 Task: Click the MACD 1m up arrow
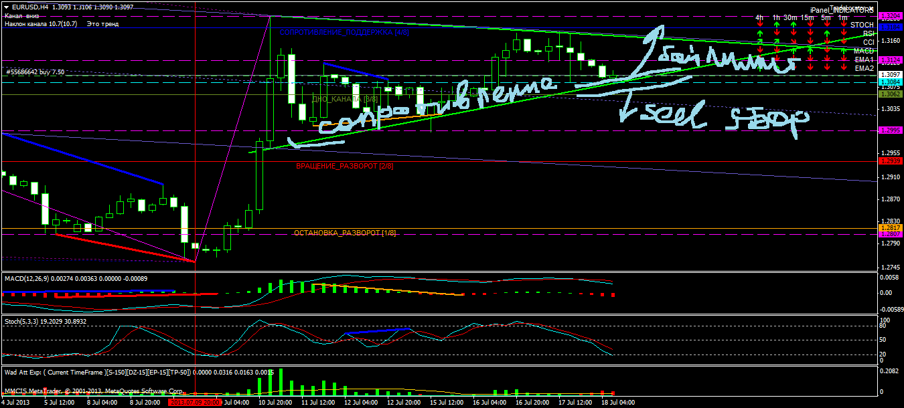844,51
